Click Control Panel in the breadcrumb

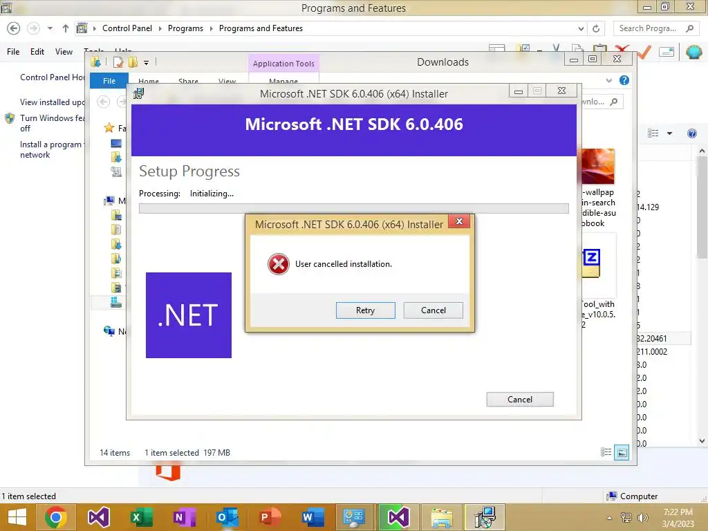click(x=127, y=28)
